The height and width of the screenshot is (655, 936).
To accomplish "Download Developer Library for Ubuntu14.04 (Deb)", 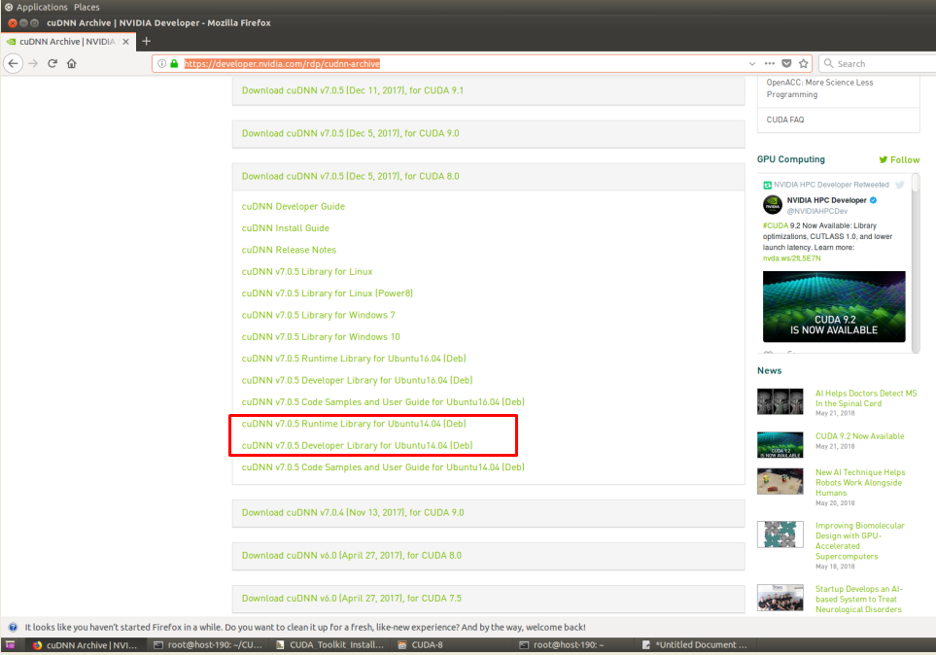I will 357,445.
